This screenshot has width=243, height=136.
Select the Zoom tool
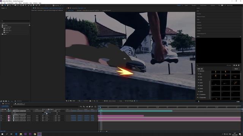pyautogui.click(x=10, y=5)
